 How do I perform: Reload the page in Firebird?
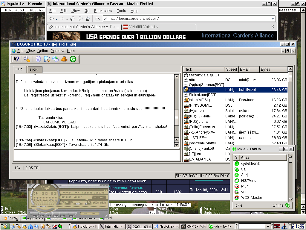pos(72,19)
